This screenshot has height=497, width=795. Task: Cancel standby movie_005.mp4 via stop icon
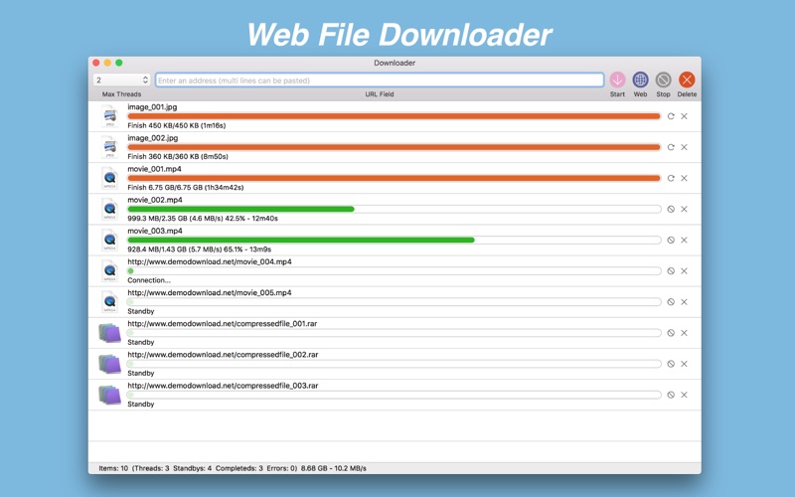(671, 302)
